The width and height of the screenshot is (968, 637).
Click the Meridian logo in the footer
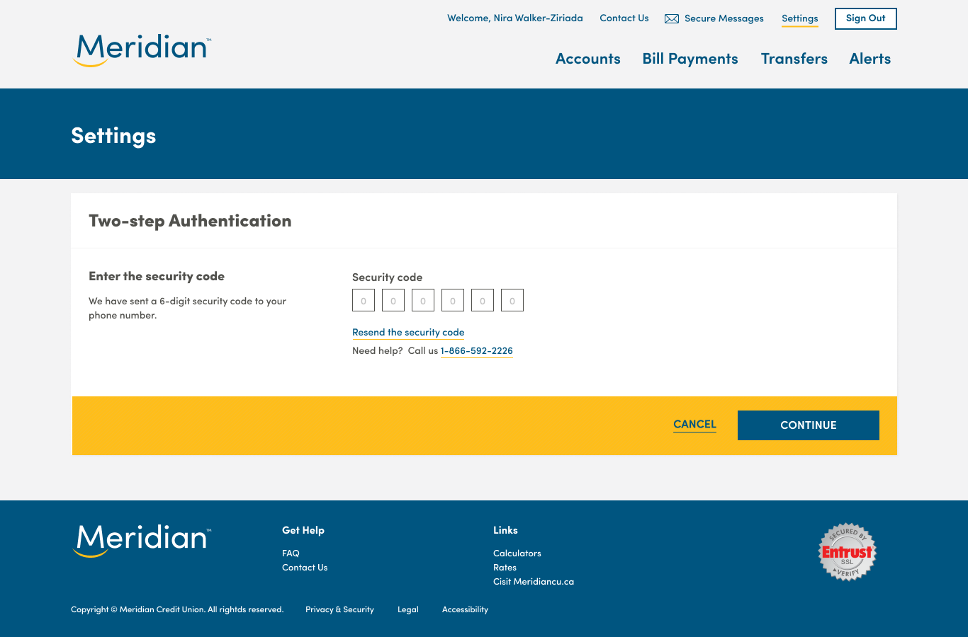coord(142,541)
